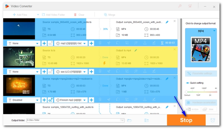Click rotate tool in mpegts rezdown row
223x129 pixels.
coord(118,99)
